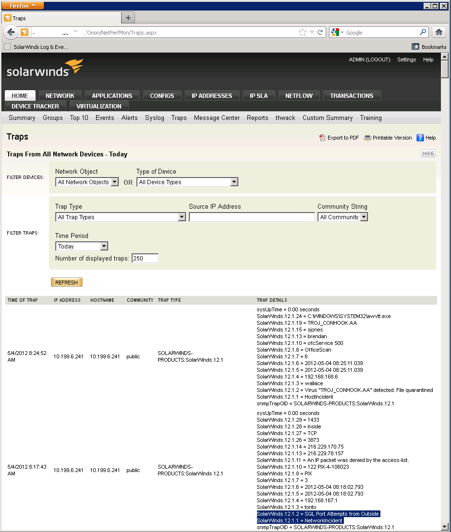The width and height of the screenshot is (451, 532).
Task: Click Help link in the top header
Action: [428, 59]
